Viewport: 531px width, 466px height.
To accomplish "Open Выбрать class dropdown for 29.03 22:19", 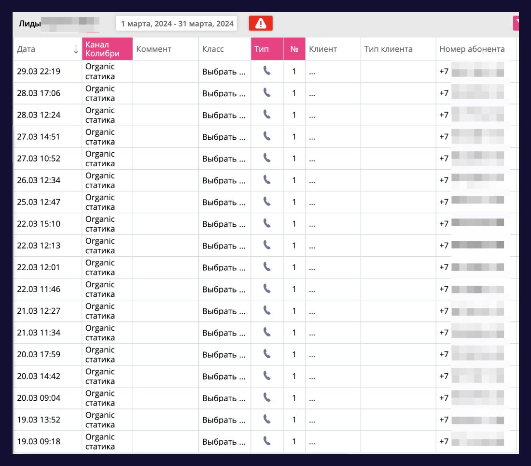I will pos(224,72).
